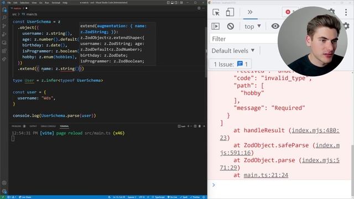This screenshot has width=354, height=199.
Task: Open the View menu
Action: (x=34, y=3)
